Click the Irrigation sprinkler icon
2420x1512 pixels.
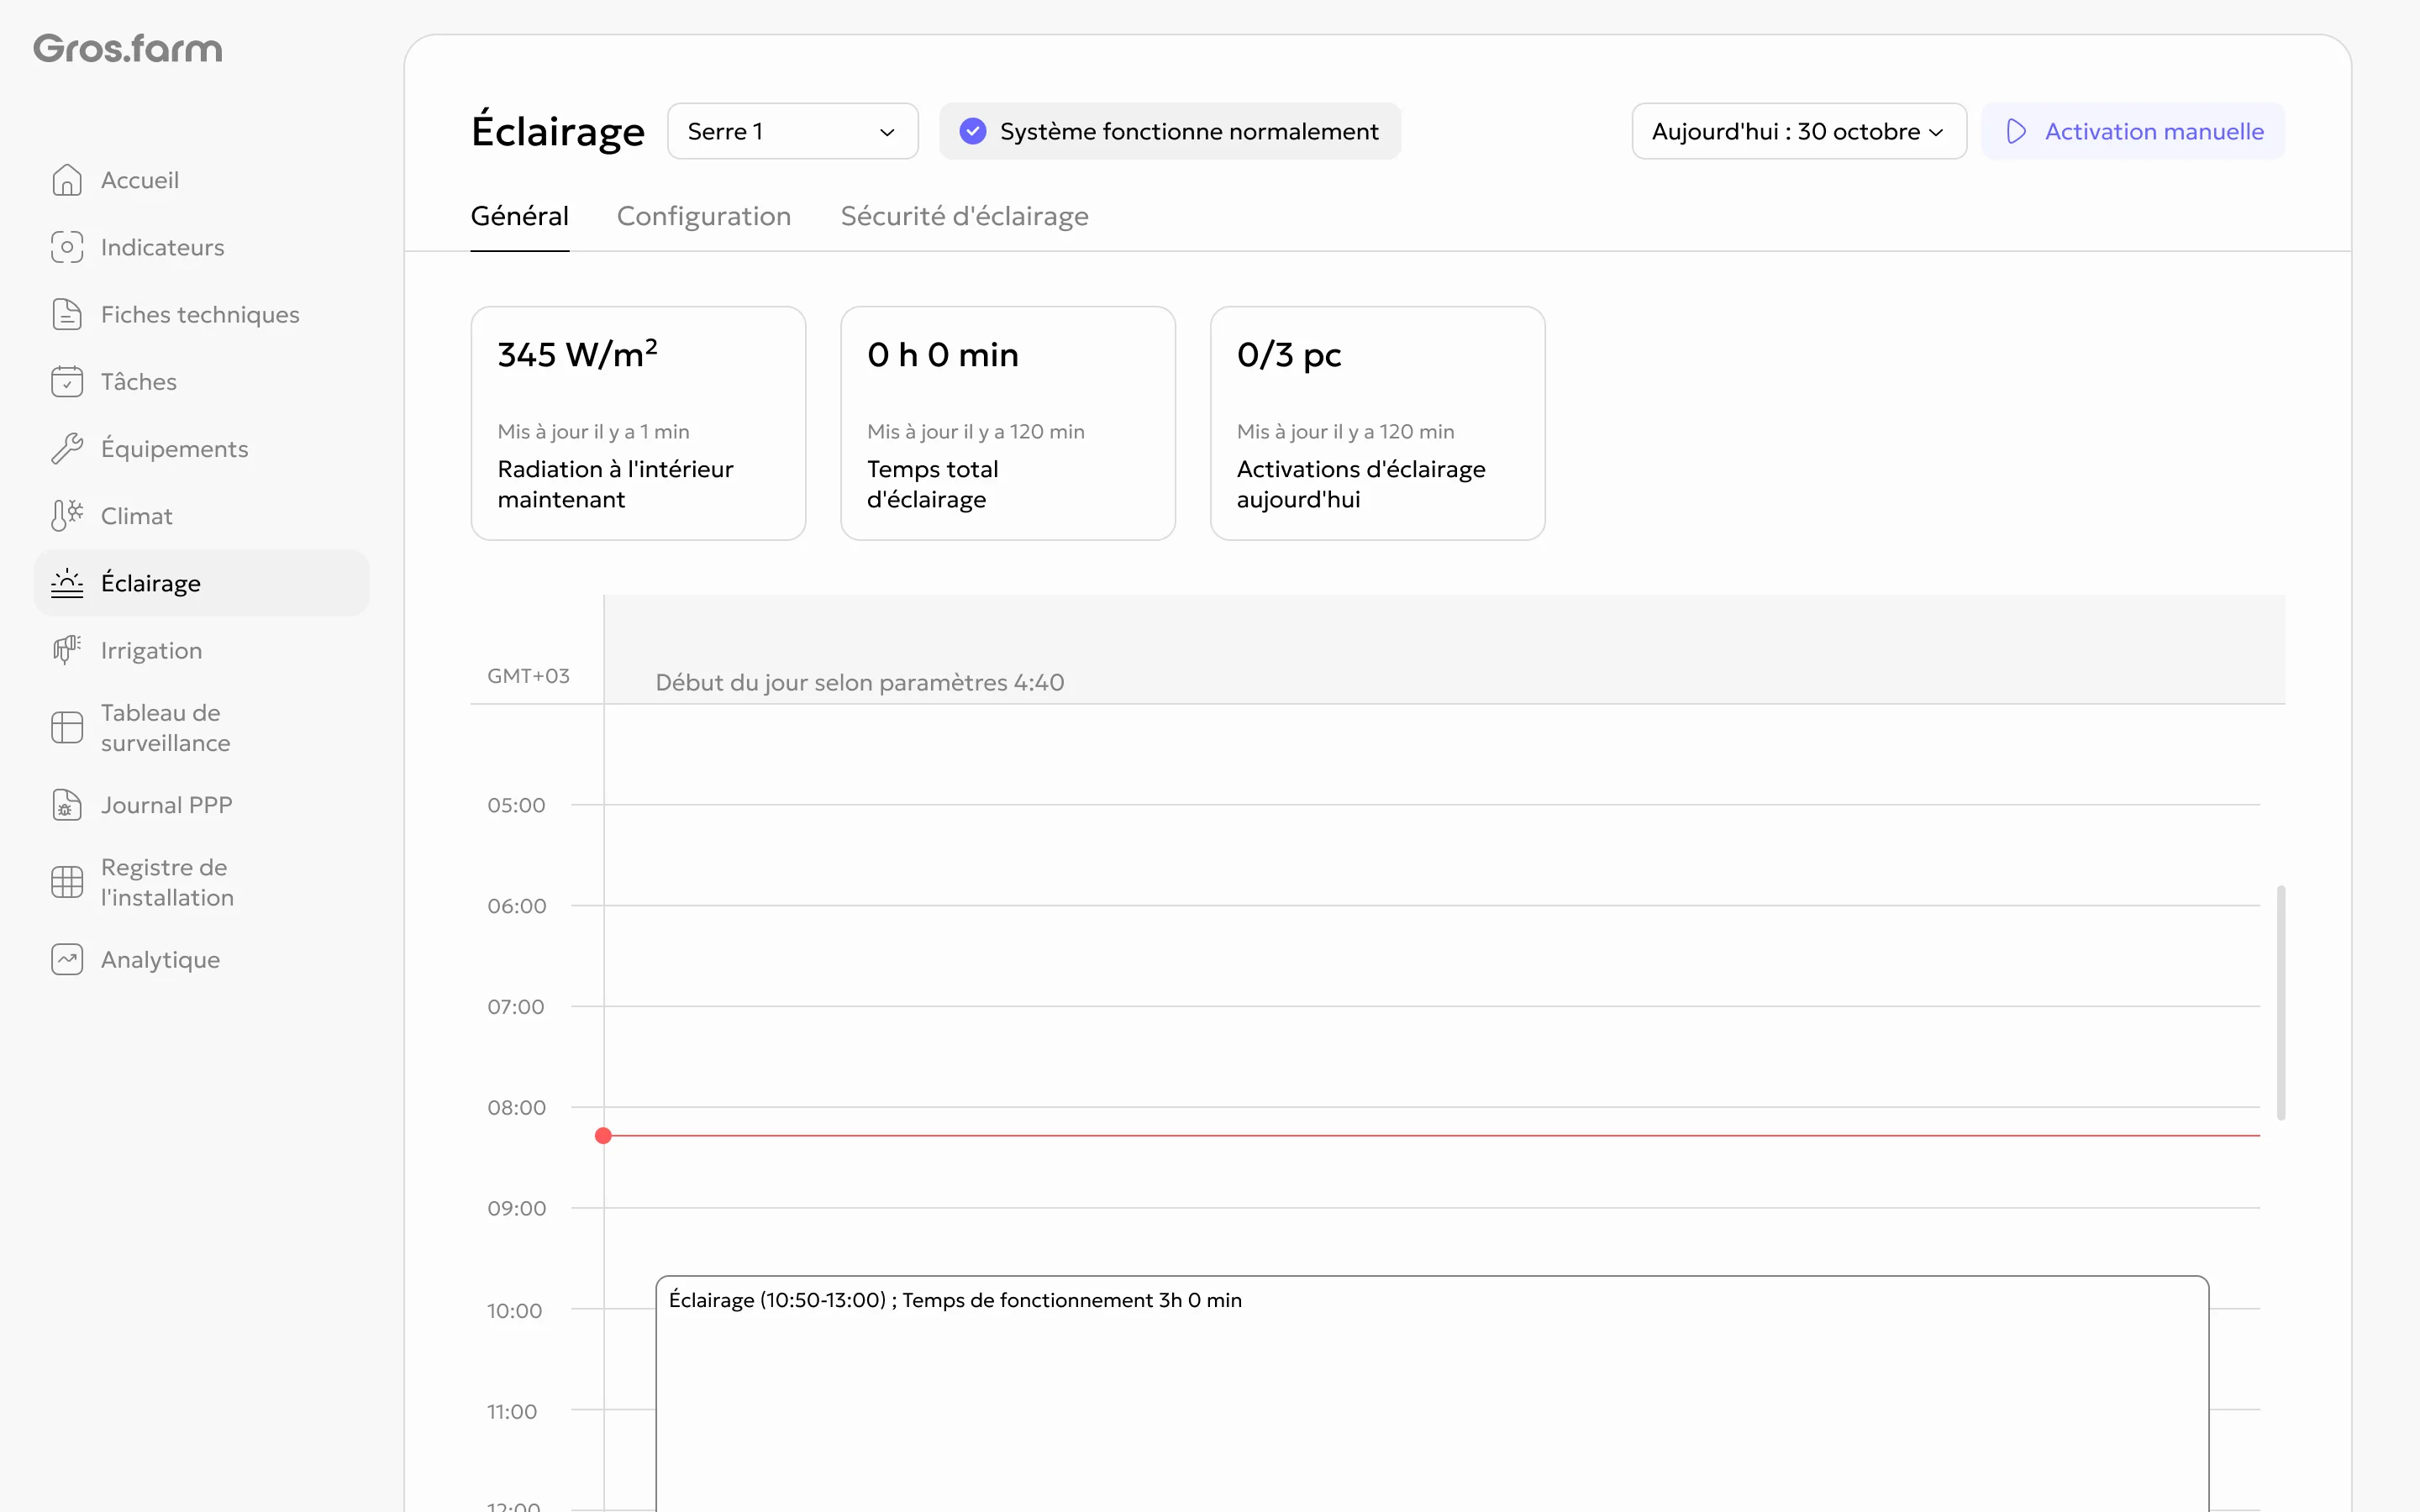click(67, 650)
